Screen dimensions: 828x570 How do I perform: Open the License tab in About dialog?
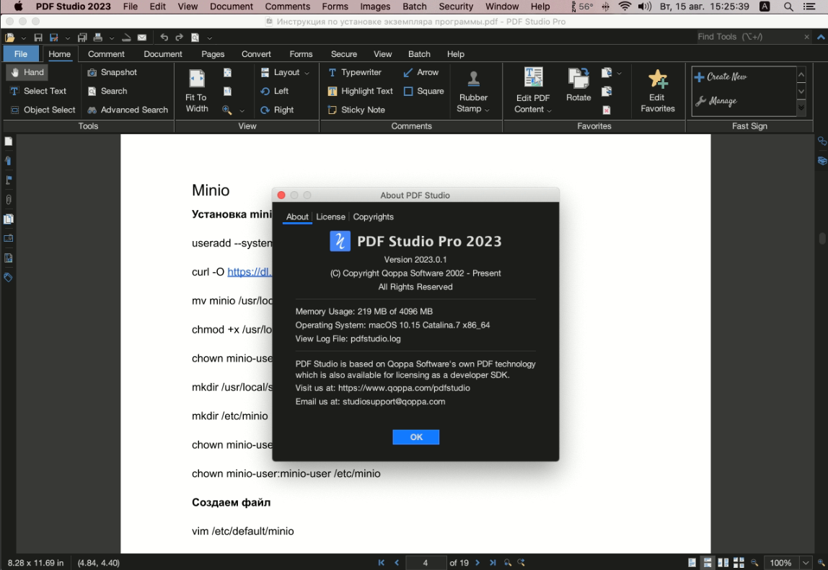pos(330,216)
